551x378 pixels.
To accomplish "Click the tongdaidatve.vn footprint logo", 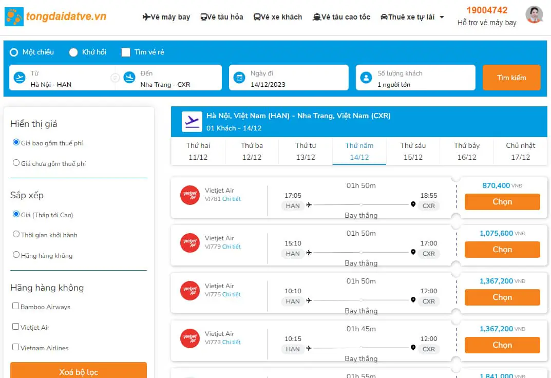I will 14,17.
